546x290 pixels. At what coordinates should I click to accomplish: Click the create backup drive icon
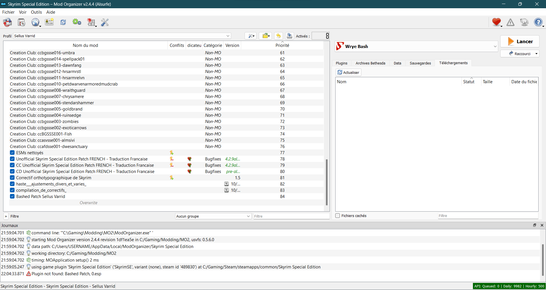[x=289, y=36]
